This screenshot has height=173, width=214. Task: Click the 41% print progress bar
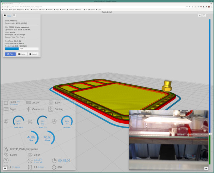click(22, 49)
